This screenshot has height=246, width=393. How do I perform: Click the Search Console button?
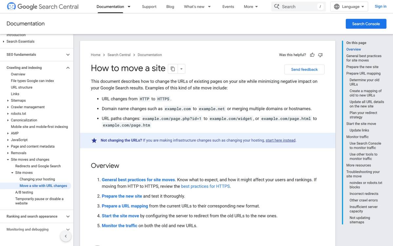[x=366, y=24]
